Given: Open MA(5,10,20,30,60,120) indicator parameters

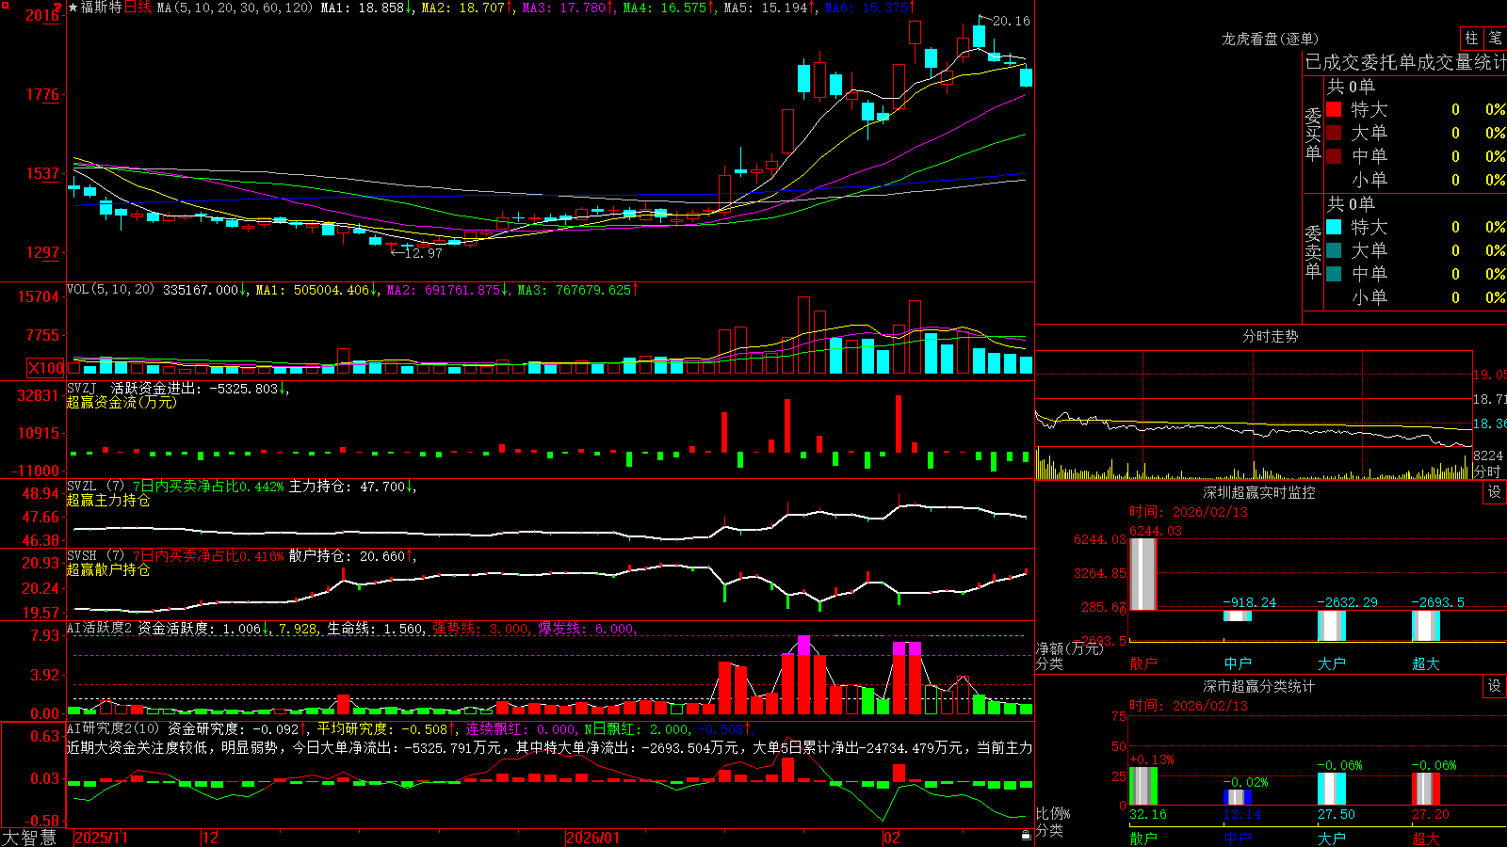Looking at the screenshot, I should [235, 8].
